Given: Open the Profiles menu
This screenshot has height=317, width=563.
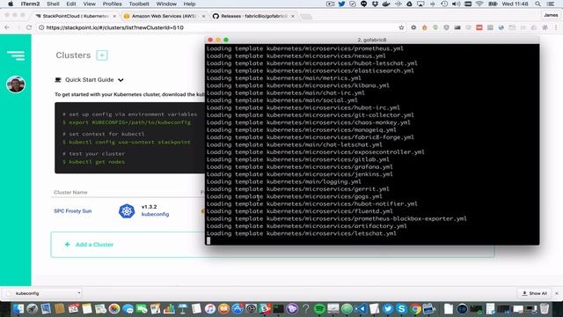Looking at the screenshot, I should click(x=112, y=4).
